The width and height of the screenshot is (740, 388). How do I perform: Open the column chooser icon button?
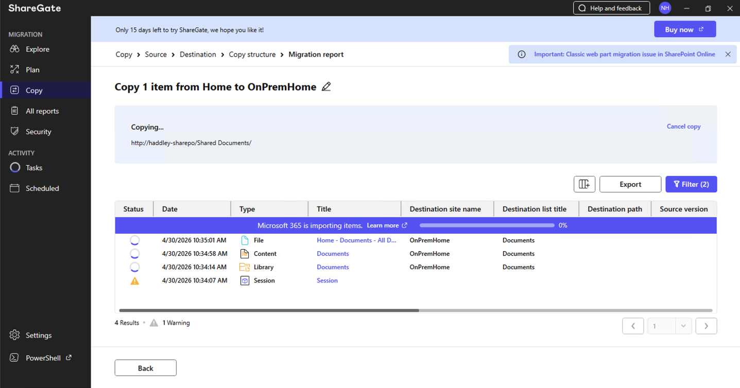[584, 184]
